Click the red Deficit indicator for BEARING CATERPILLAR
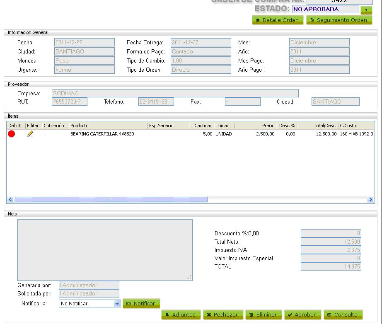Screen dimensions: 382x324 coord(12,134)
